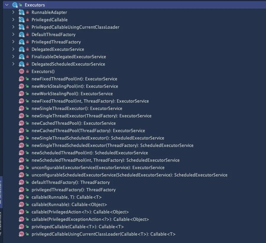
Task: Click the red lock icon next to PrivilegedCallable
Action: pos(27,20)
